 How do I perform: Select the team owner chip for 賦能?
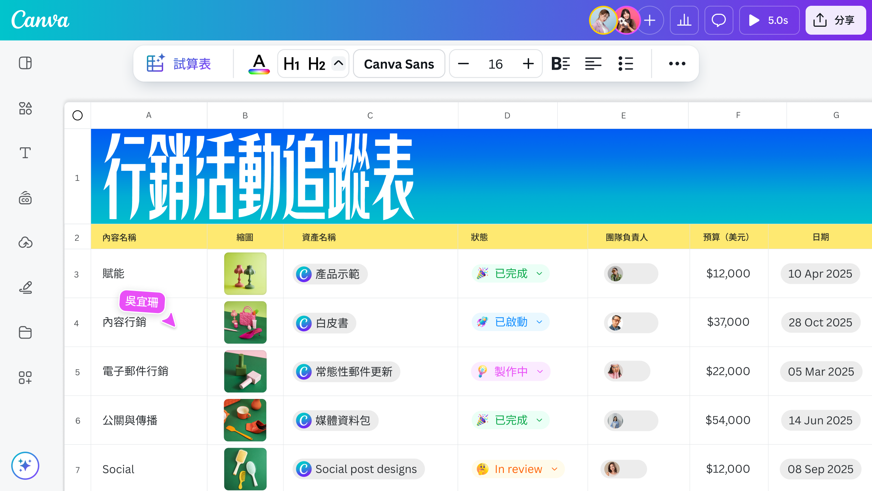(631, 274)
